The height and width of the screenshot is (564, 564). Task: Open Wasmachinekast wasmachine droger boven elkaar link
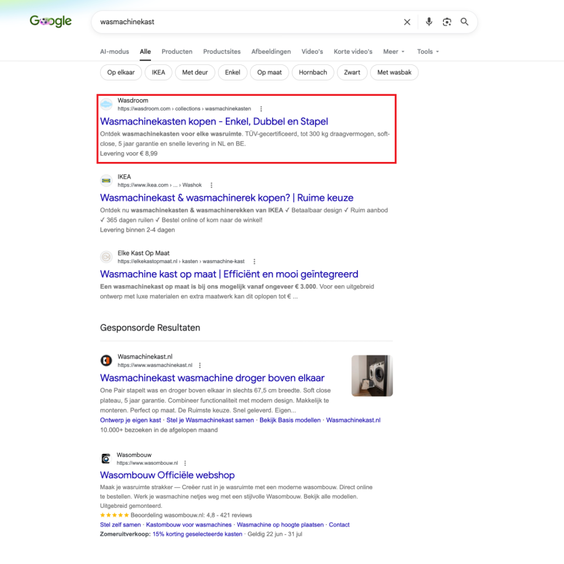point(212,378)
